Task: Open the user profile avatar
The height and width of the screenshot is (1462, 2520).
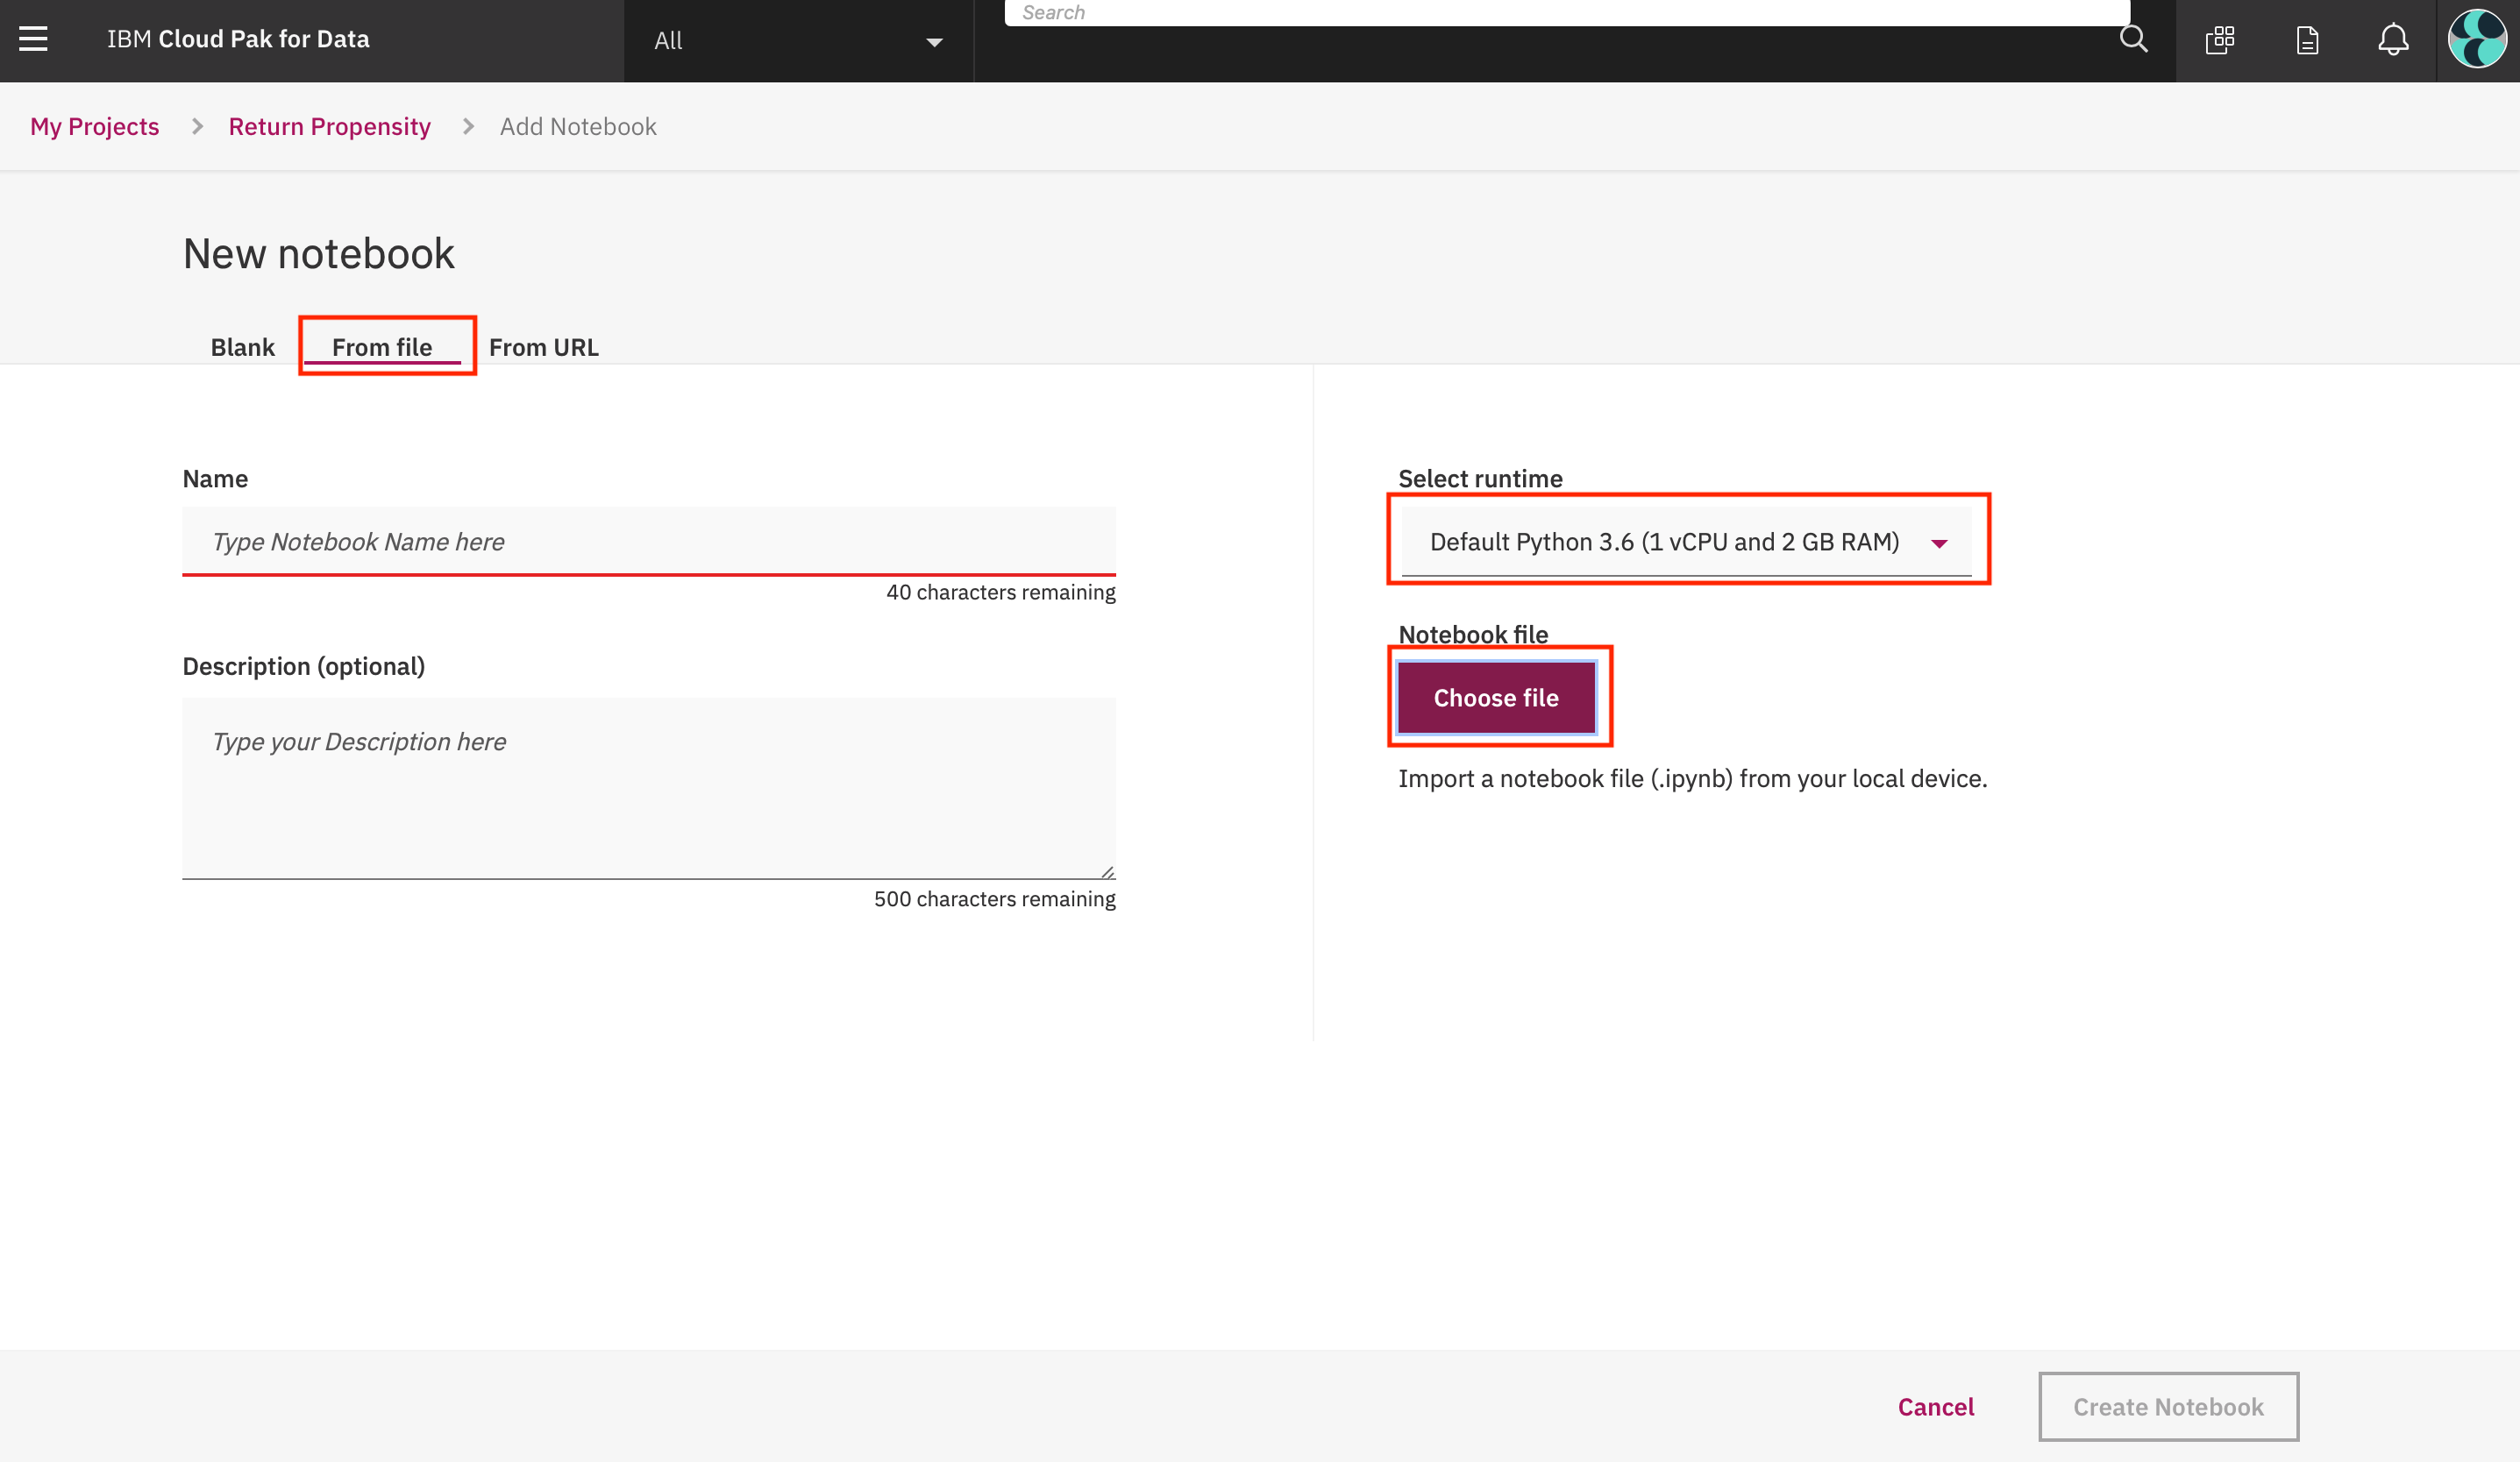Action: tap(2477, 40)
